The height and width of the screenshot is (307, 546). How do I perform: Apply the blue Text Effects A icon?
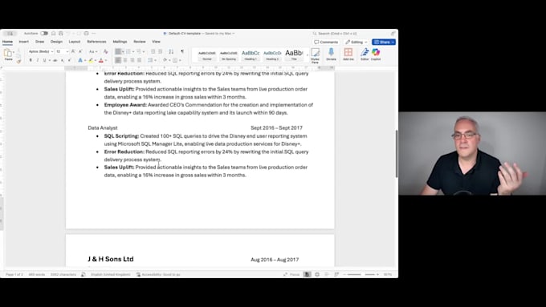pyautogui.click(x=80, y=60)
